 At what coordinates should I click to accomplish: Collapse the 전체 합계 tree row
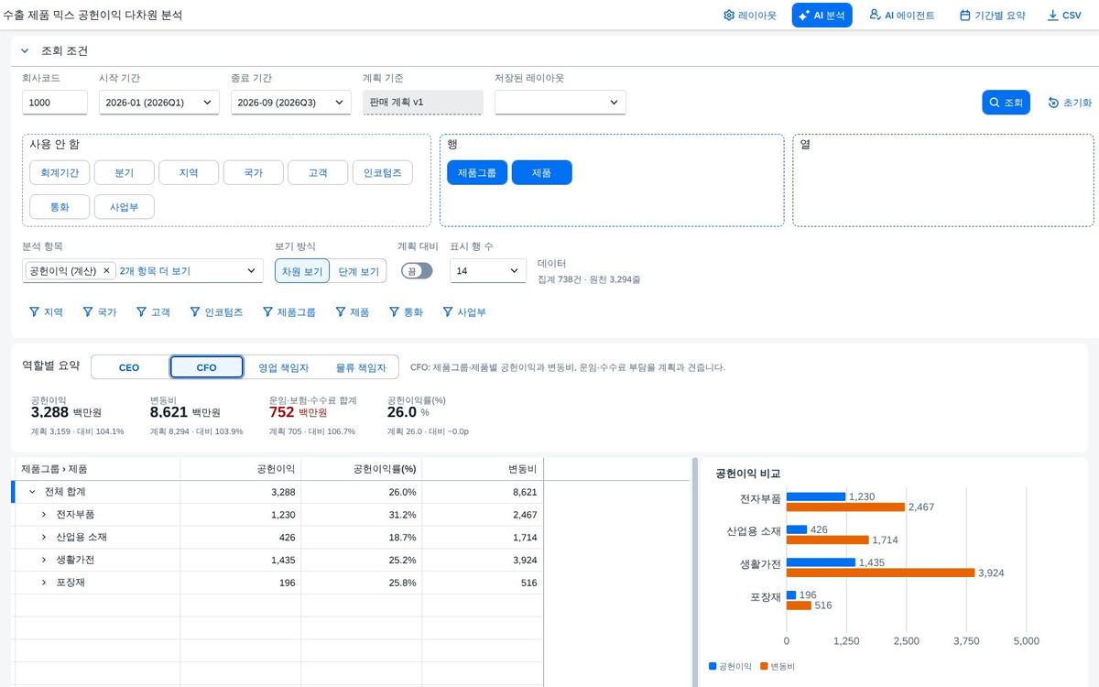click(x=32, y=492)
